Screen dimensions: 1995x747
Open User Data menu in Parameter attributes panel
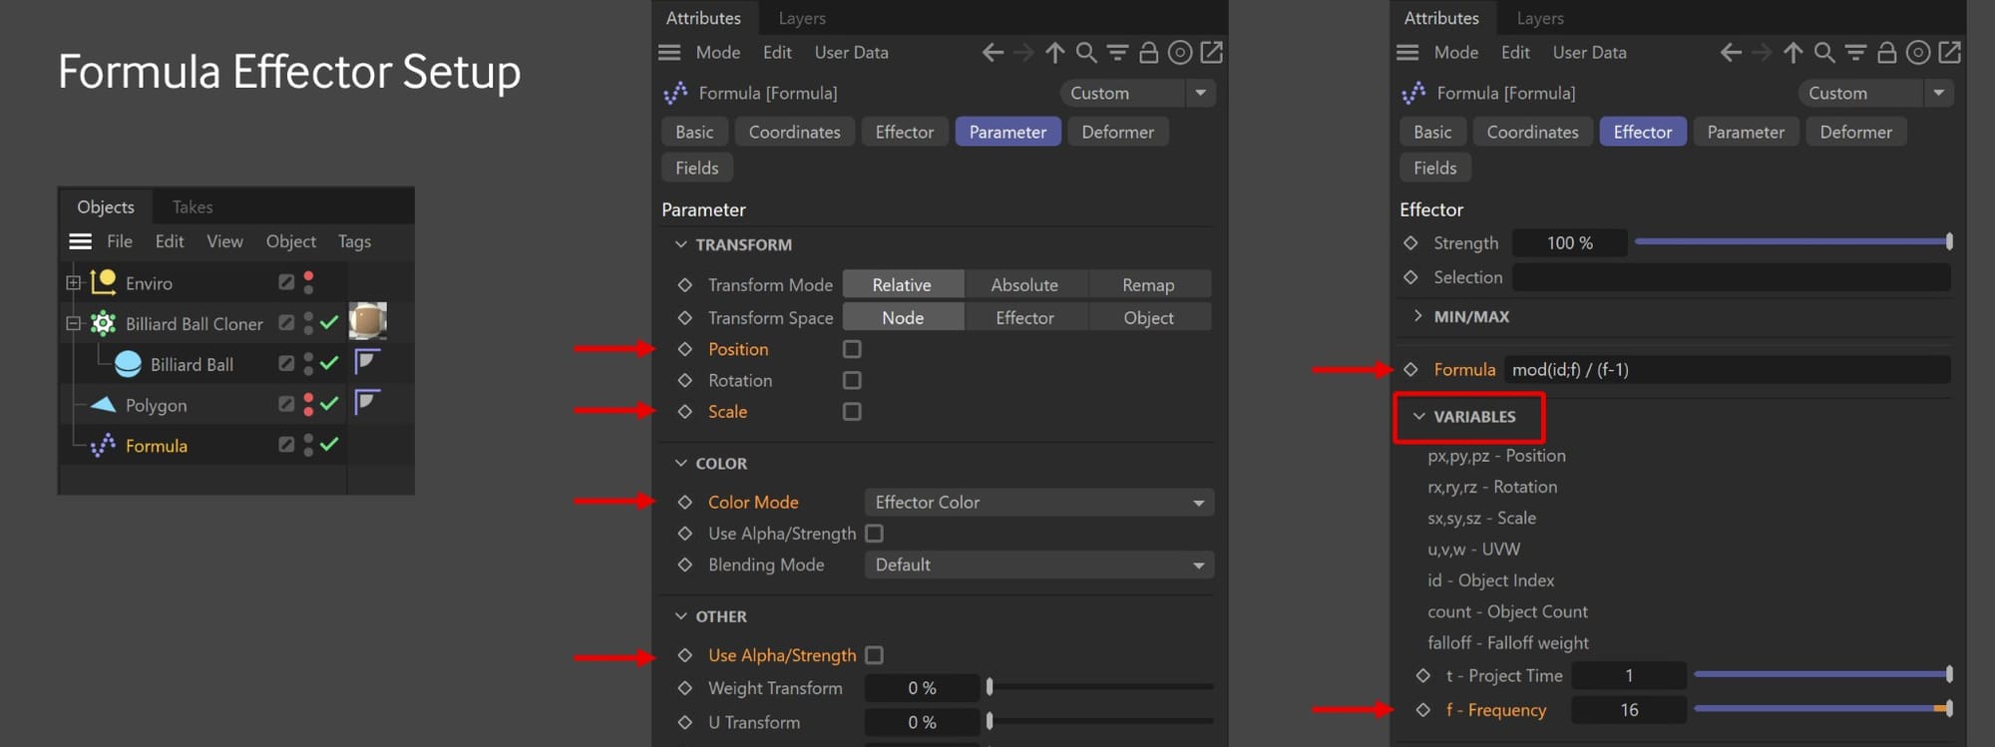(x=851, y=52)
